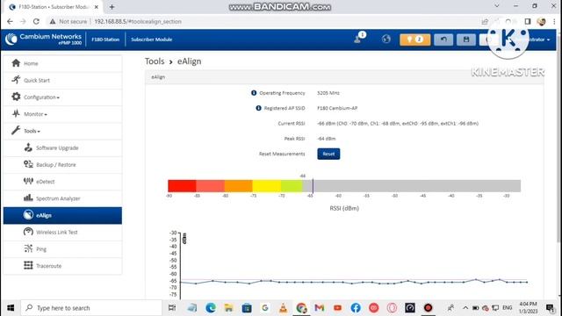Click the ENG language indicator
The width and height of the screenshot is (562, 316).
[508, 308]
